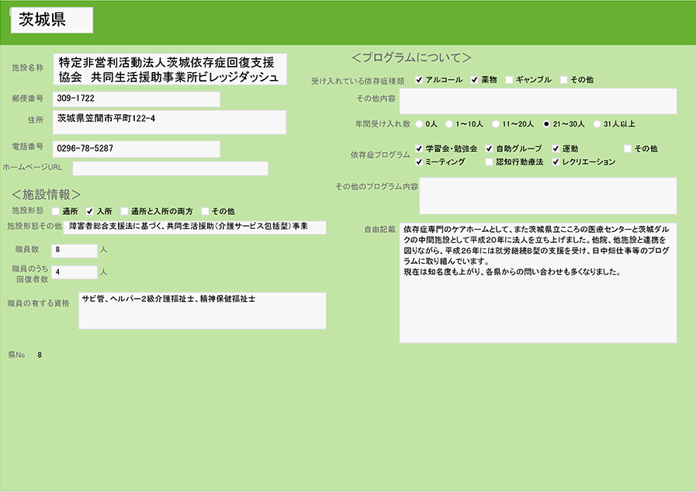
Task: Choose the 11〜20人 radio button
Action: pos(495,123)
